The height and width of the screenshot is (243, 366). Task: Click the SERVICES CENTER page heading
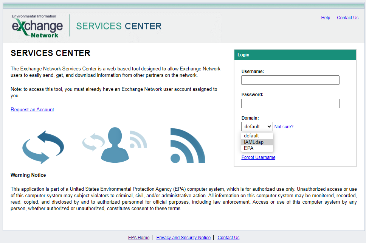(50, 53)
